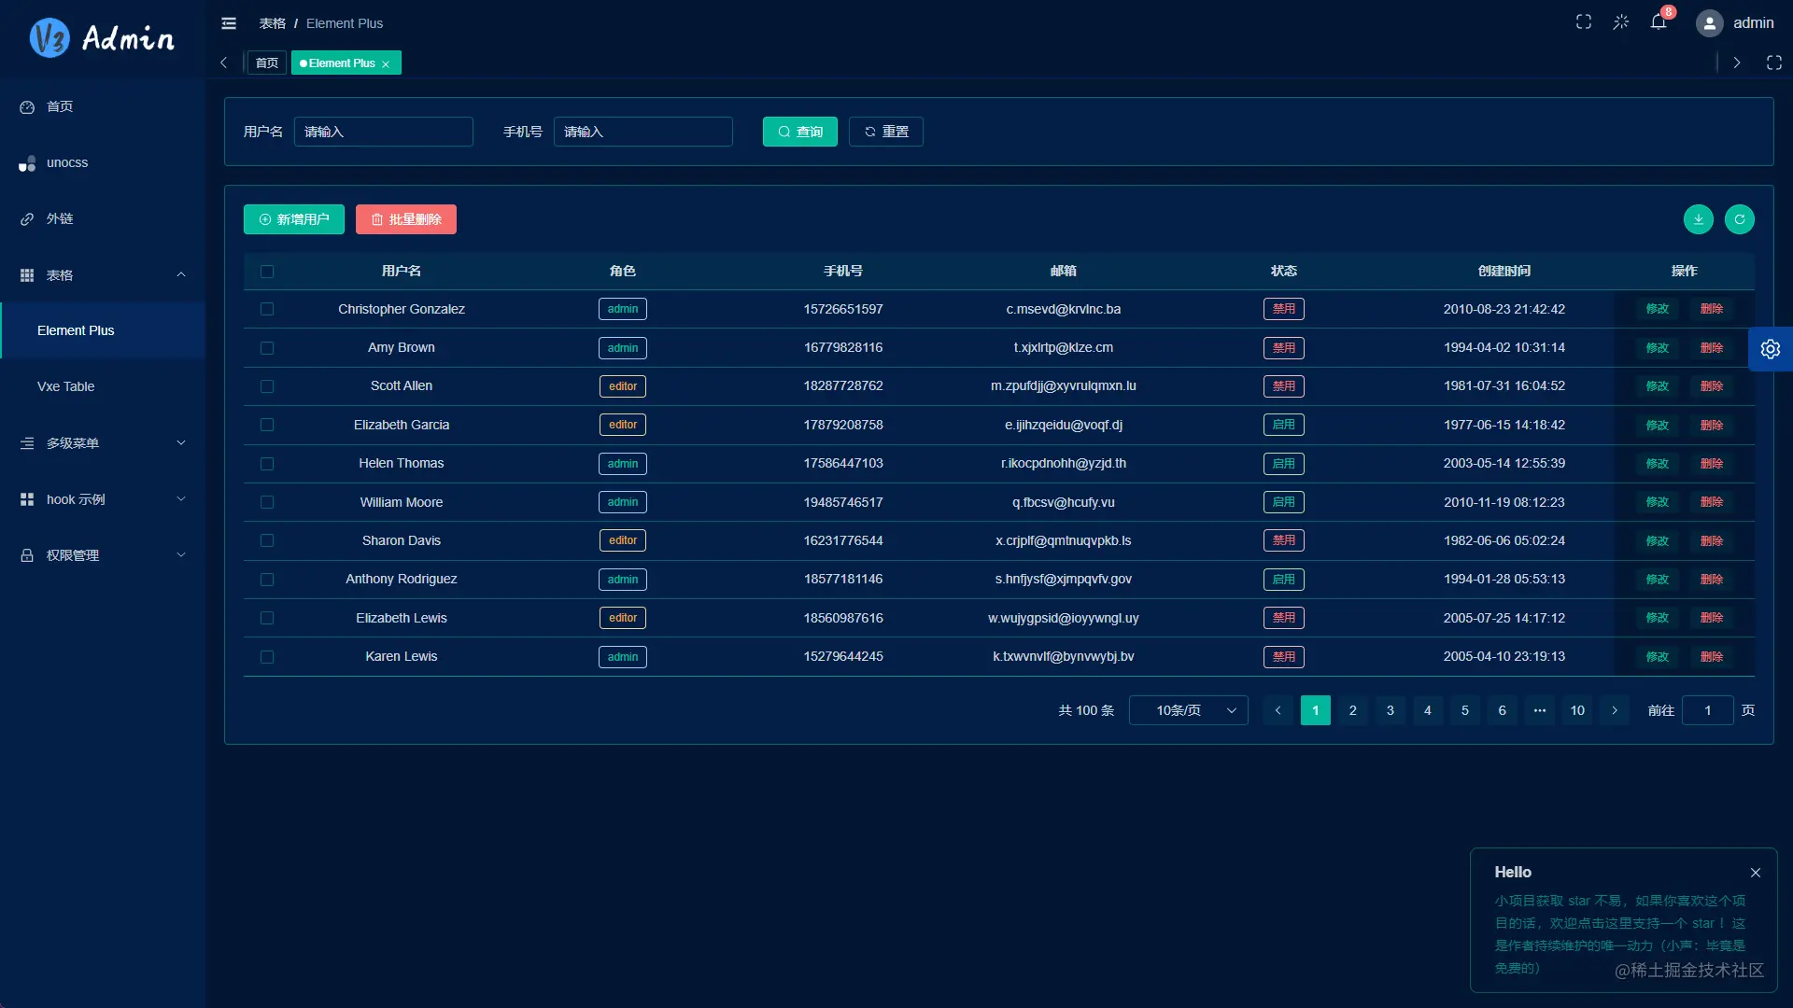Open notifications via the bell icon

pos(1659,21)
